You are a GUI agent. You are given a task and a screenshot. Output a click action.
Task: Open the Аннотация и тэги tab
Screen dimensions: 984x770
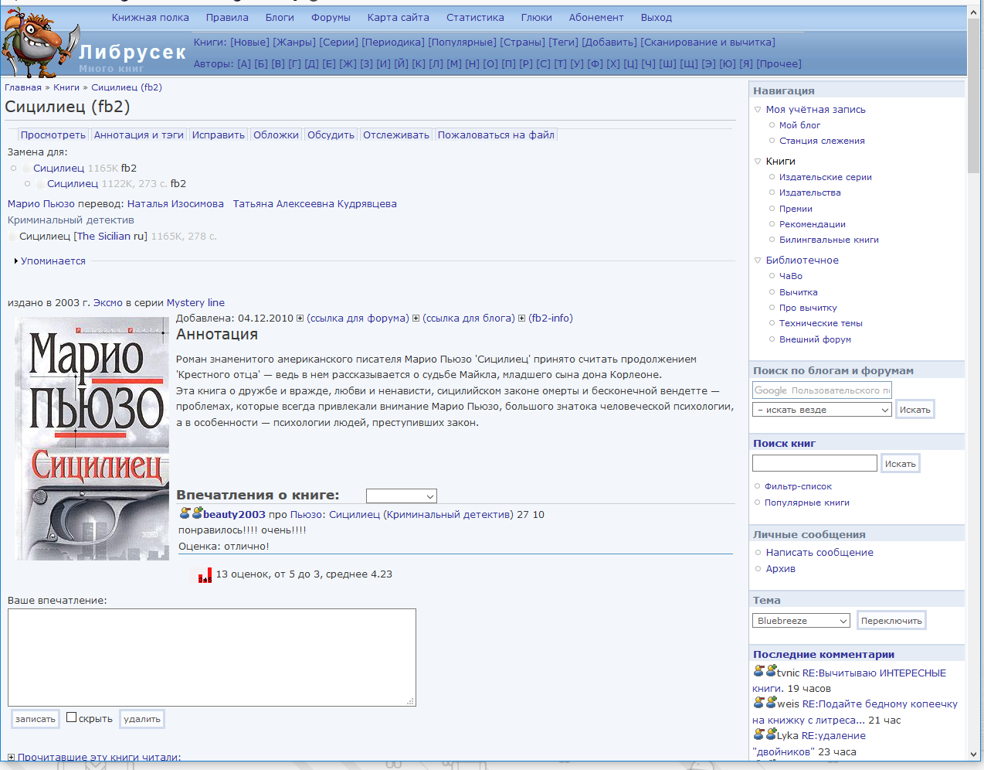(139, 135)
